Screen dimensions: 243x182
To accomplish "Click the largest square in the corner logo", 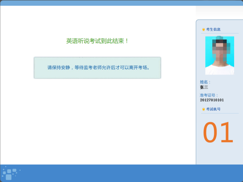I will (9, 177).
